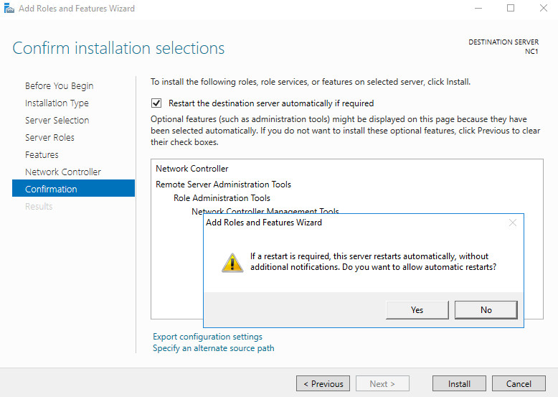Go to the Installation Type step
The image size is (558, 397).
click(x=57, y=103)
